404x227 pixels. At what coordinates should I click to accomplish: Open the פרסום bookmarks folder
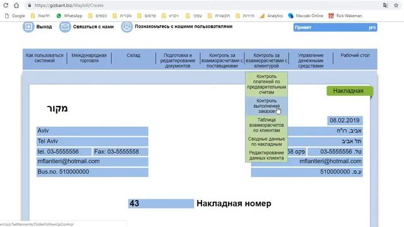click(x=146, y=16)
